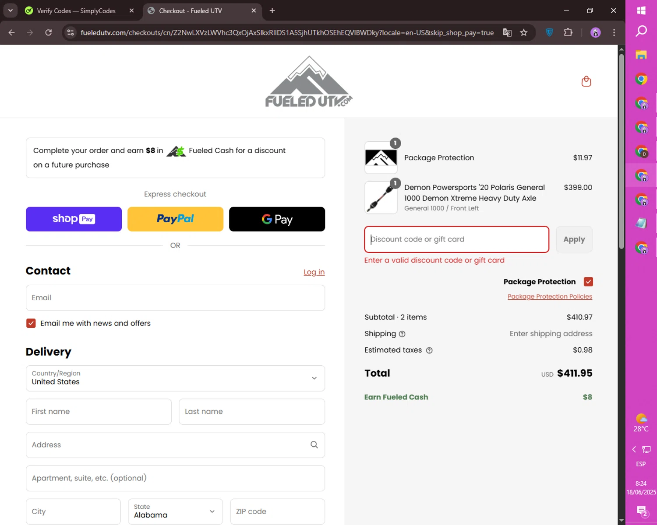Screen dimensions: 657x525
Task: Focus the City field
Action: click(x=73, y=511)
